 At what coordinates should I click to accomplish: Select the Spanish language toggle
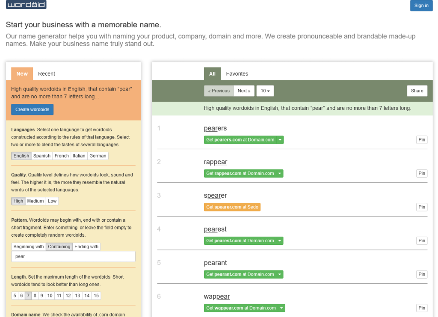(42, 156)
